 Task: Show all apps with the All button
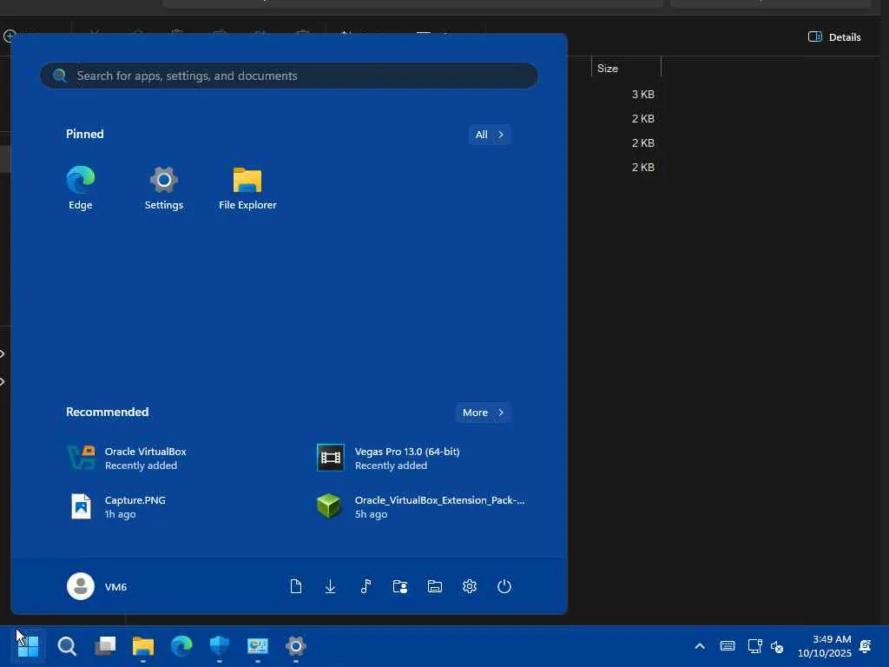point(490,135)
